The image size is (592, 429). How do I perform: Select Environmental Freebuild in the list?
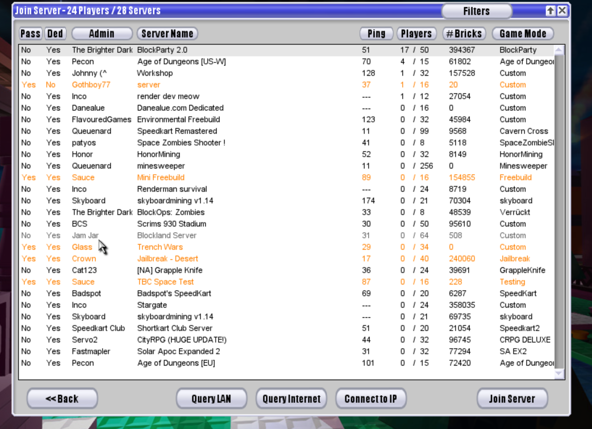[x=287, y=119]
